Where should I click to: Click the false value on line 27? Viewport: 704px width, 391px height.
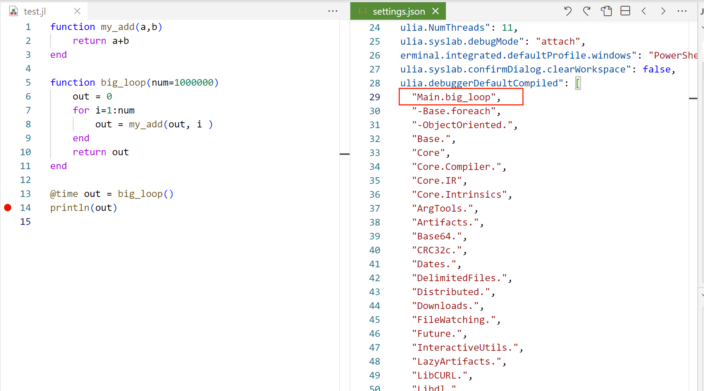pyautogui.click(x=657, y=69)
